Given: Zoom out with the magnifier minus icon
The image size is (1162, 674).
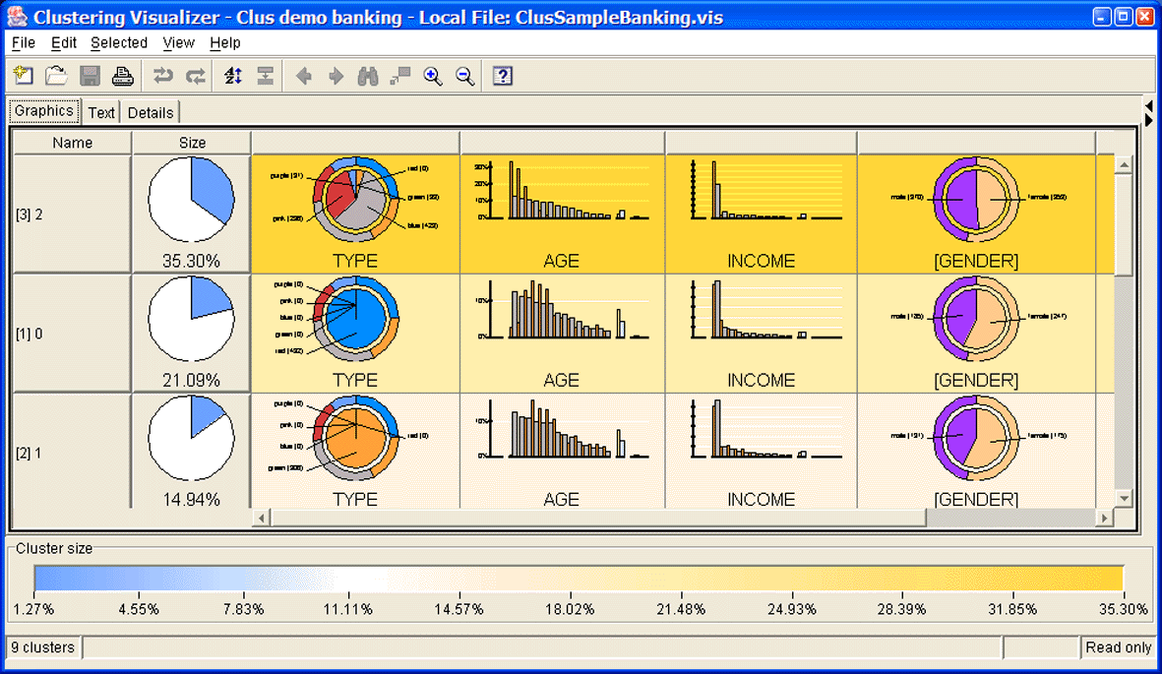Looking at the screenshot, I should [465, 76].
